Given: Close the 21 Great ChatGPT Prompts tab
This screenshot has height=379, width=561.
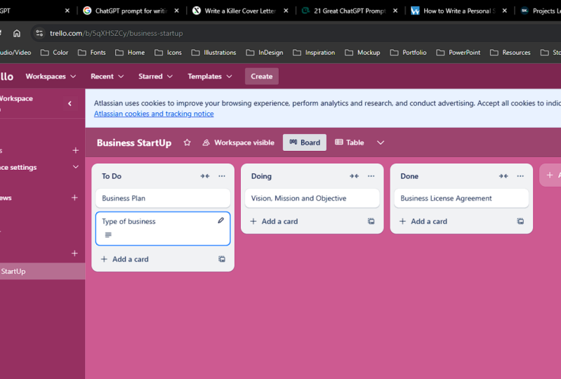Looking at the screenshot, I should click(x=395, y=11).
